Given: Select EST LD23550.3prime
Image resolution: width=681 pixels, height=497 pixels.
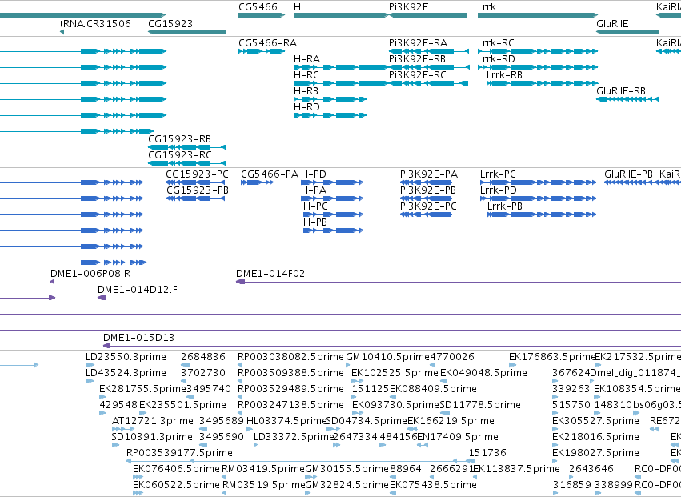Looking at the screenshot, I should (x=90, y=365).
